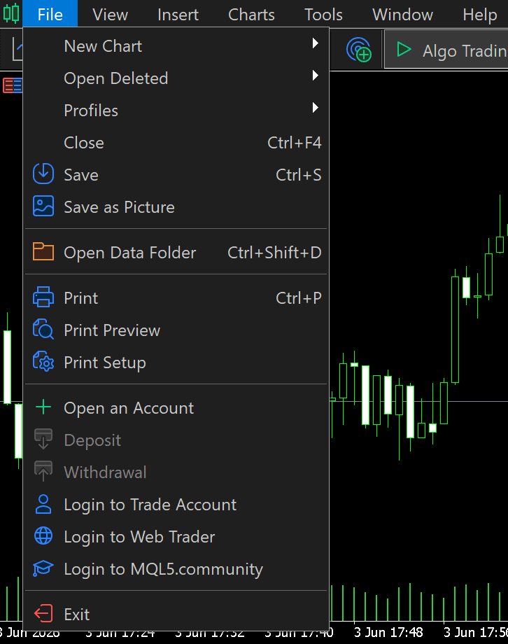The height and width of the screenshot is (644, 508).
Task: Click the Open Data Folder icon
Action: coord(43,251)
